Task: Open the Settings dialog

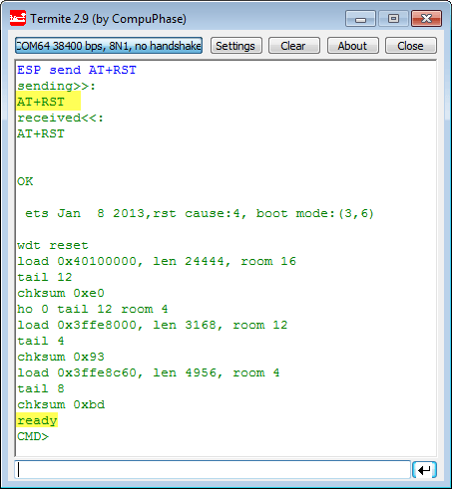Action: coord(235,46)
